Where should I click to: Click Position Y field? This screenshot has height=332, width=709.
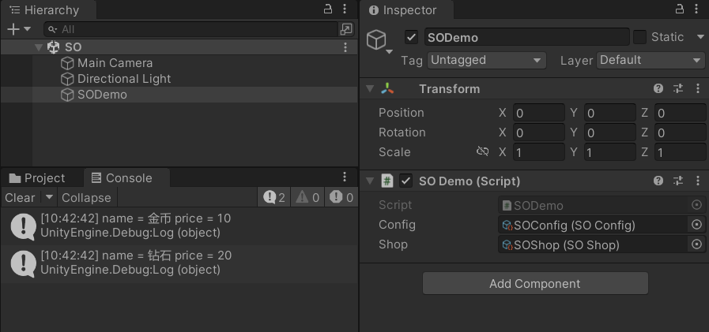tap(610, 113)
